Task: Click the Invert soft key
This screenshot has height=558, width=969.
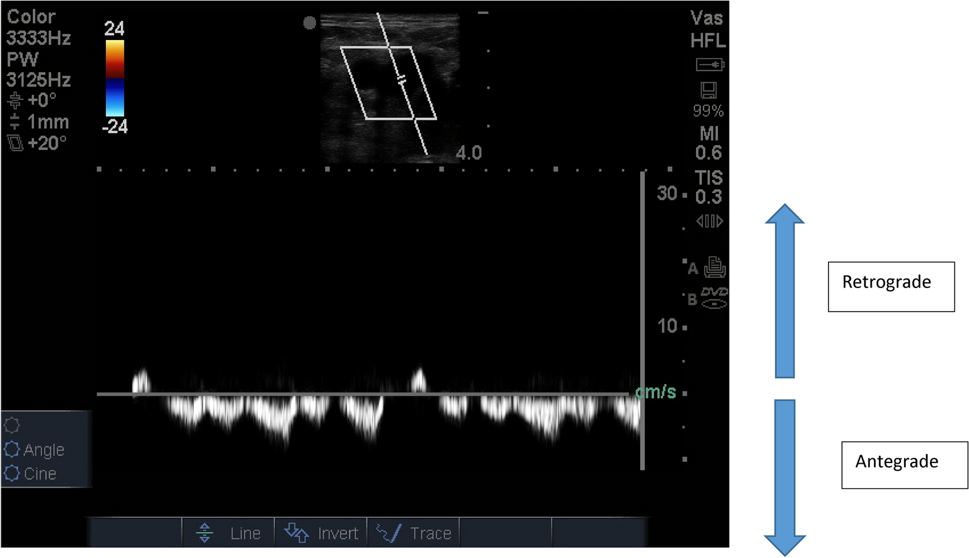Action: pos(321,532)
